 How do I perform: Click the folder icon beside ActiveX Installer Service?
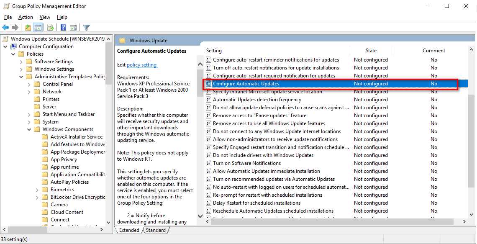click(x=45, y=137)
